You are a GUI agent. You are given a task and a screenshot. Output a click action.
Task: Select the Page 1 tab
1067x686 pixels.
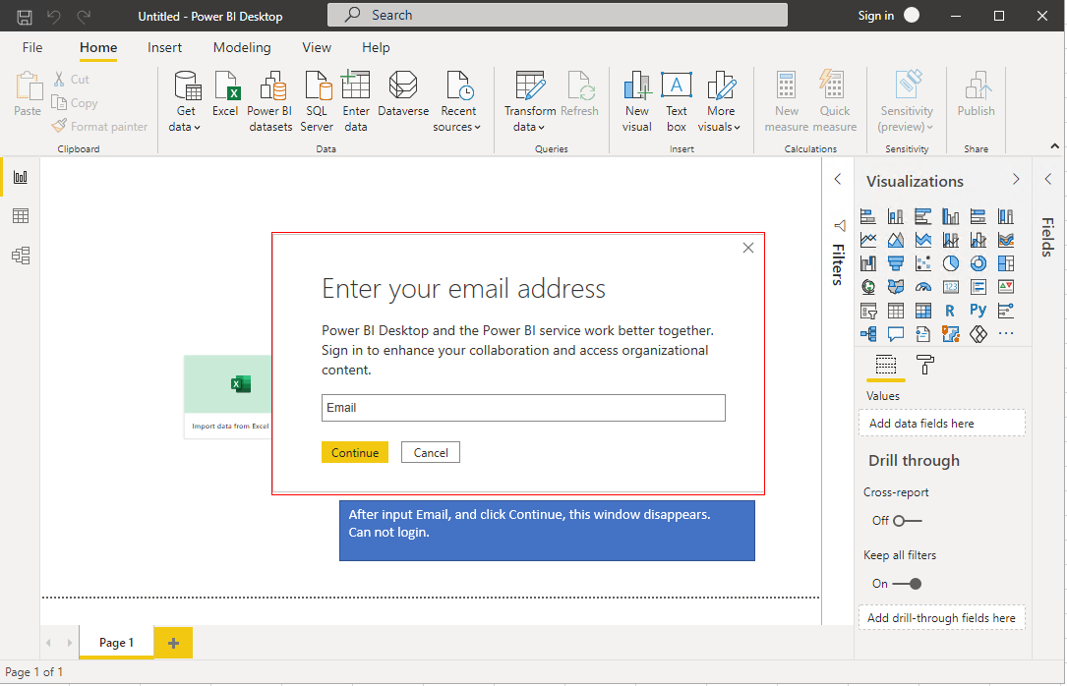[x=116, y=643]
